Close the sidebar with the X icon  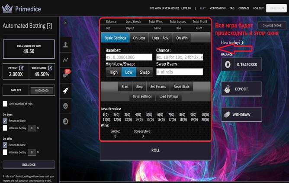point(65,23)
